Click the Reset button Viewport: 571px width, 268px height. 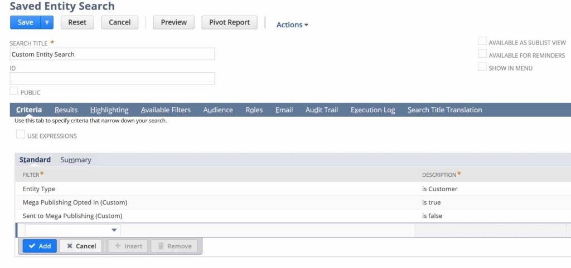[x=77, y=22]
